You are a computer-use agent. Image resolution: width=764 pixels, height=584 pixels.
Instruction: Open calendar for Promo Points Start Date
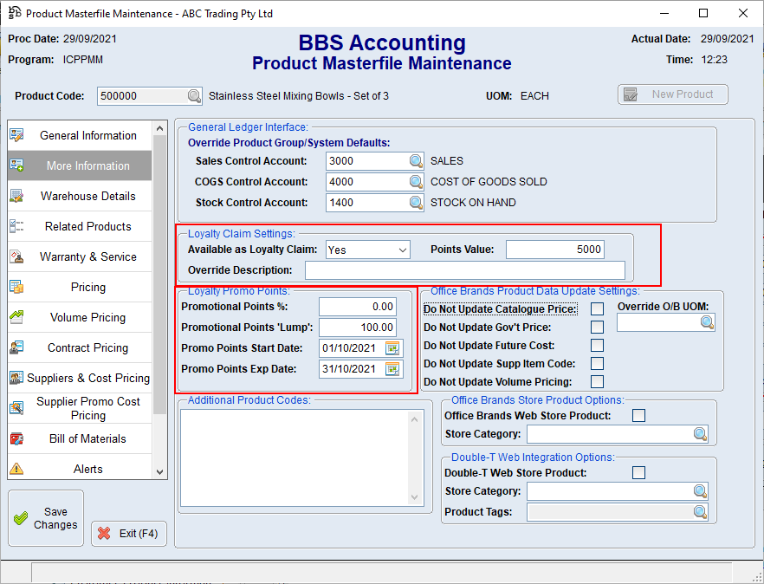coord(393,348)
